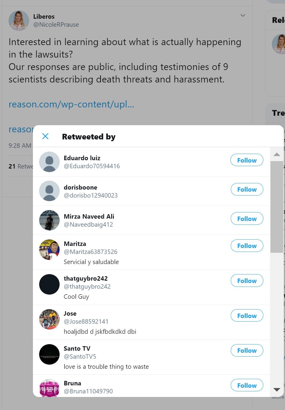
Task: Close the Retweeted by dialog
Action: pyautogui.click(x=45, y=136)
